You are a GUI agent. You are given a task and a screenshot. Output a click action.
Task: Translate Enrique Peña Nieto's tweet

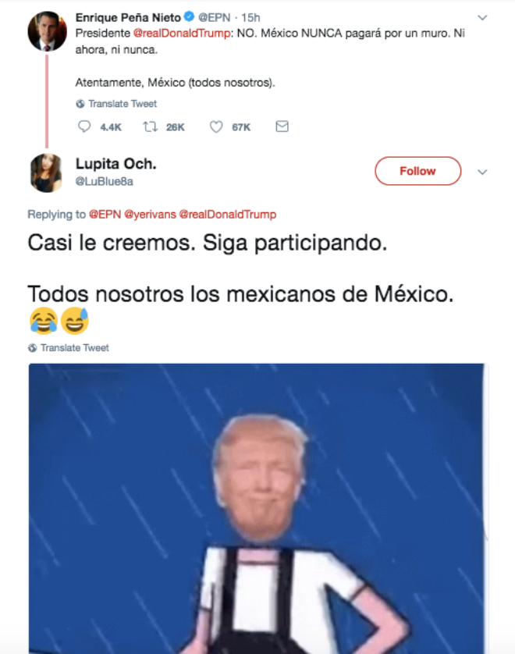tap(123, 104)
